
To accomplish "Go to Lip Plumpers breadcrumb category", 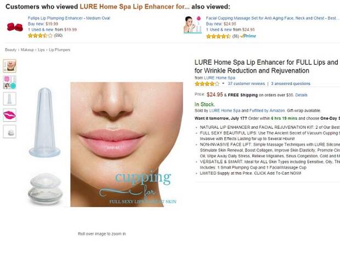I will click(59, 50).
